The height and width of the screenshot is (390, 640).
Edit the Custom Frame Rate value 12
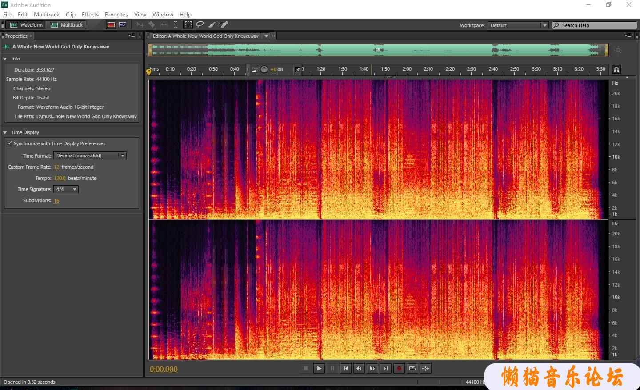pos(56,167)
